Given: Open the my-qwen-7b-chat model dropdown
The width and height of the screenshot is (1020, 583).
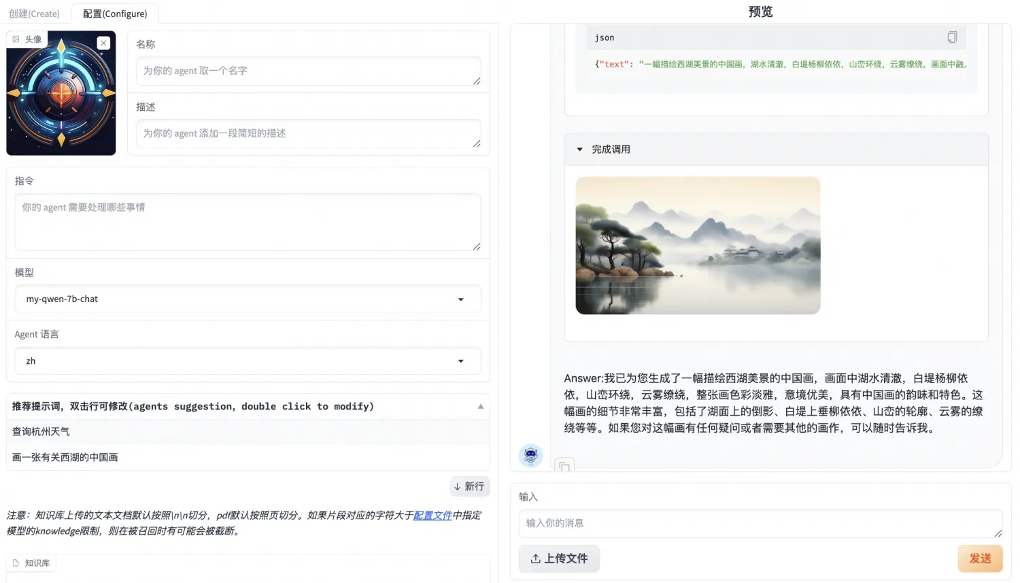Looking at the screenshot, I should click(x=248, y=299).
